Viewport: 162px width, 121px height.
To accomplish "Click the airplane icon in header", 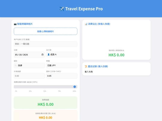I will point(62,9).
